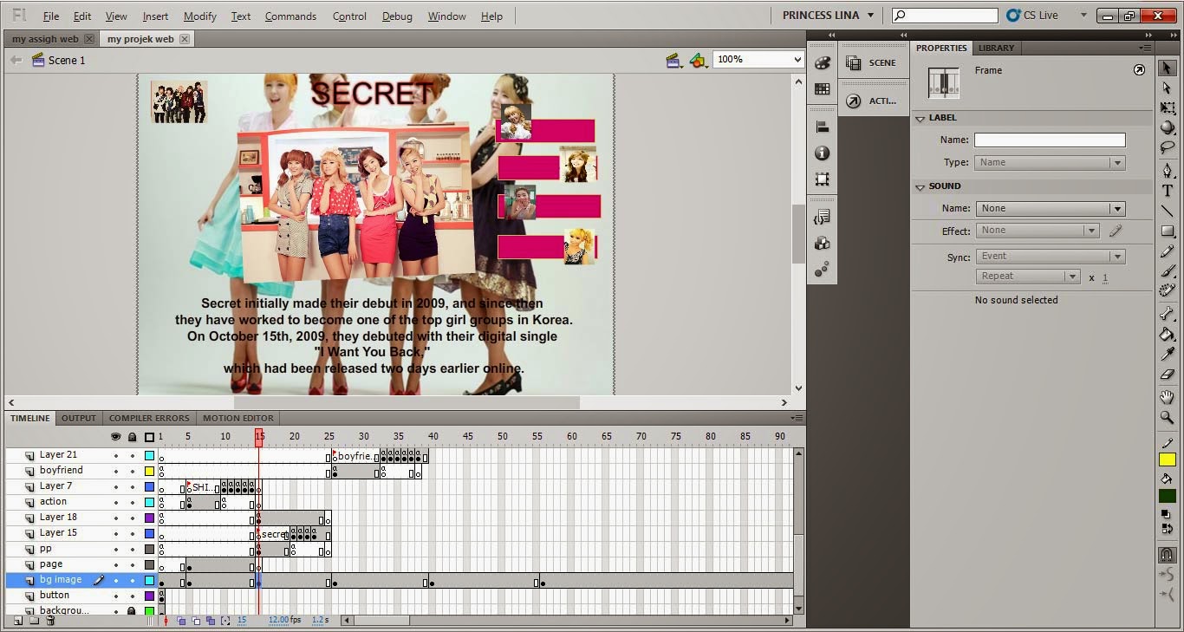The width and height of the screenshot is (1184, 632).
Task: Click the CS Live button
Action: (1032, 15)
